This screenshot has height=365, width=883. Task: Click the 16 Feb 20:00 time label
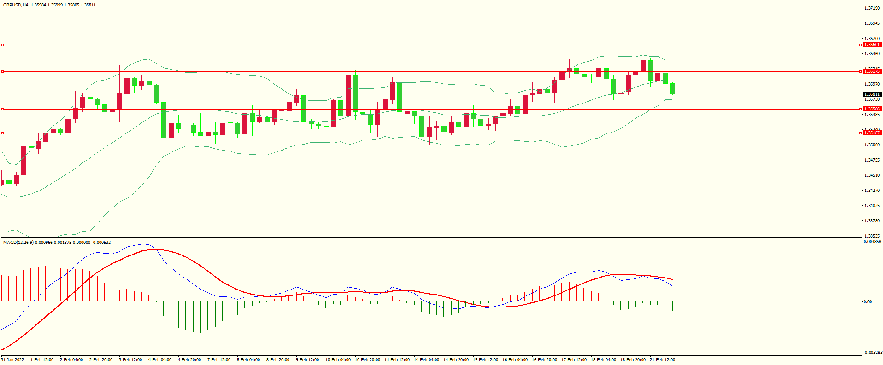(544, 360)
